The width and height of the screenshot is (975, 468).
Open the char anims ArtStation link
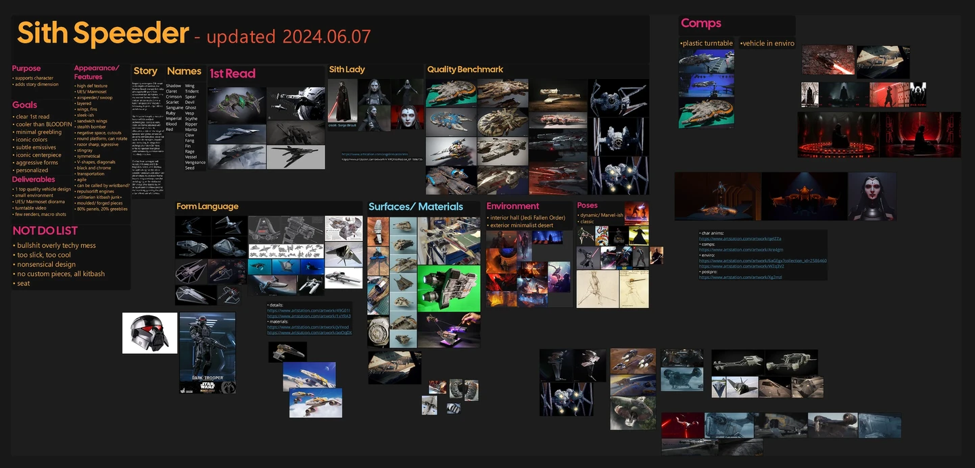[x=740, y=238]
